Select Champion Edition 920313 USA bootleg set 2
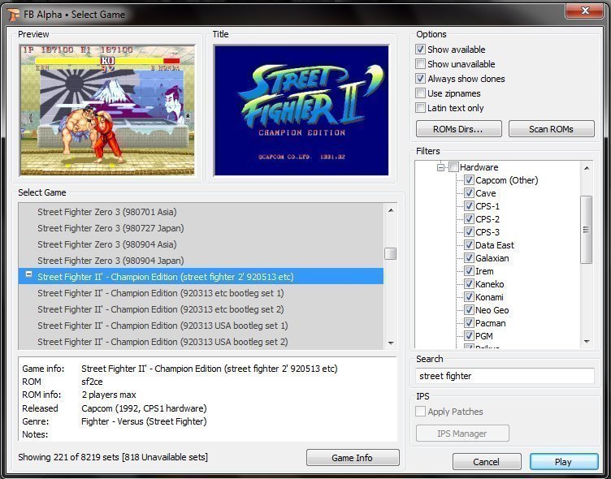This screenshot has height=479, width=611. pyautogui.click(x=201, y=342)
